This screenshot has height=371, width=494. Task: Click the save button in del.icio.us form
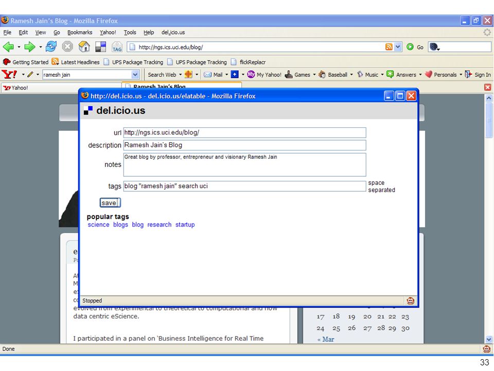click(x=110, y=203)
